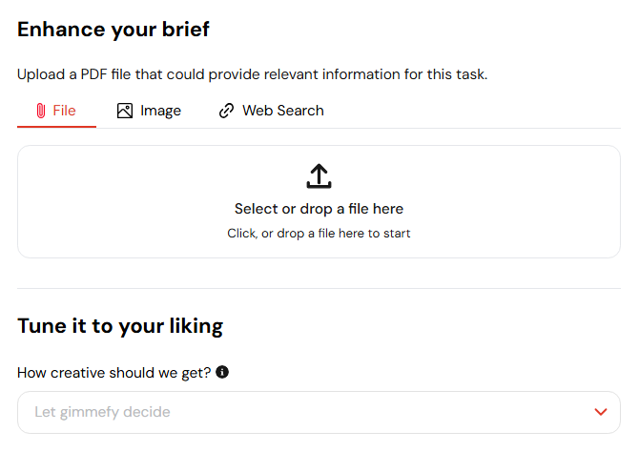
Task: Click blank middle of creativity dropdown field
Action: (367, 413)
